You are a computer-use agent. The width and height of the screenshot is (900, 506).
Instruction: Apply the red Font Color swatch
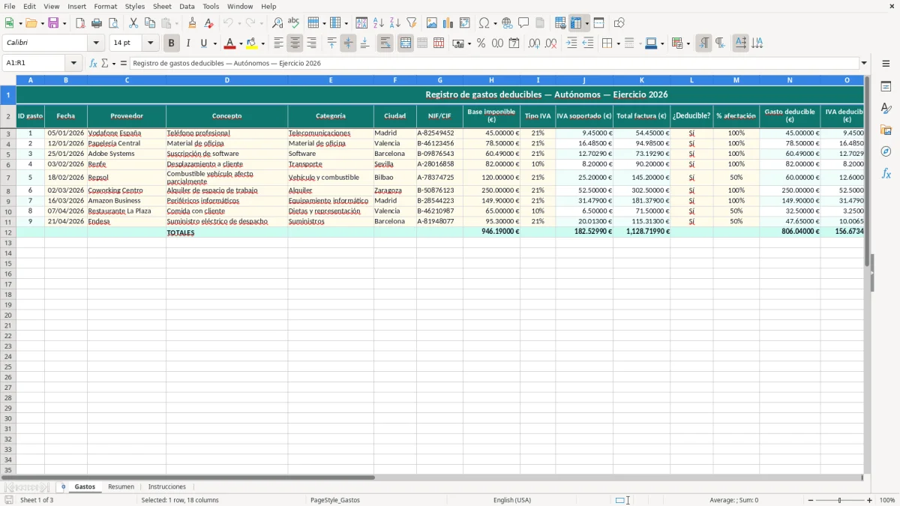click(x=230, y=43)
